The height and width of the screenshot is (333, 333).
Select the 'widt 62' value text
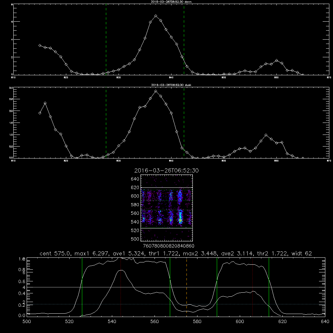tap(302, 253)
